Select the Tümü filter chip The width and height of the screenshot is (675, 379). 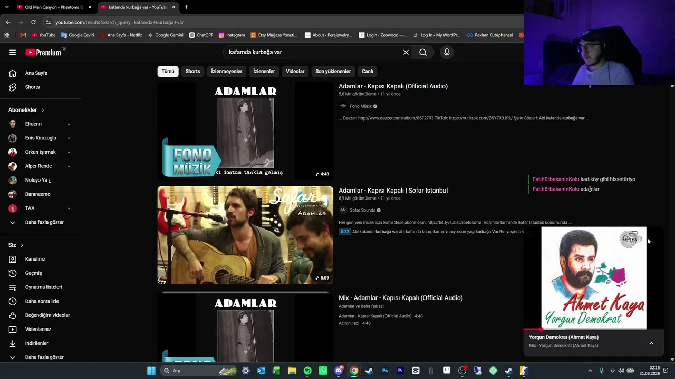pyautogui.click(x=168, y=71)
